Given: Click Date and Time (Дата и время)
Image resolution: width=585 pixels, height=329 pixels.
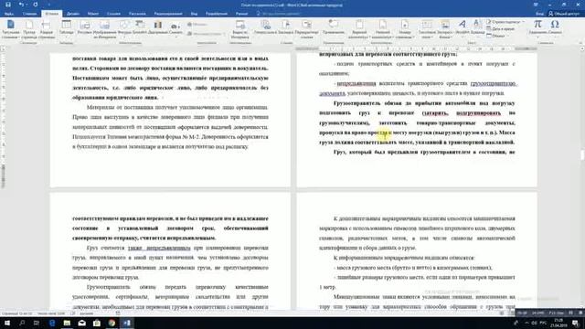Looking at the screenshot, I should click(x=501, y=28).
